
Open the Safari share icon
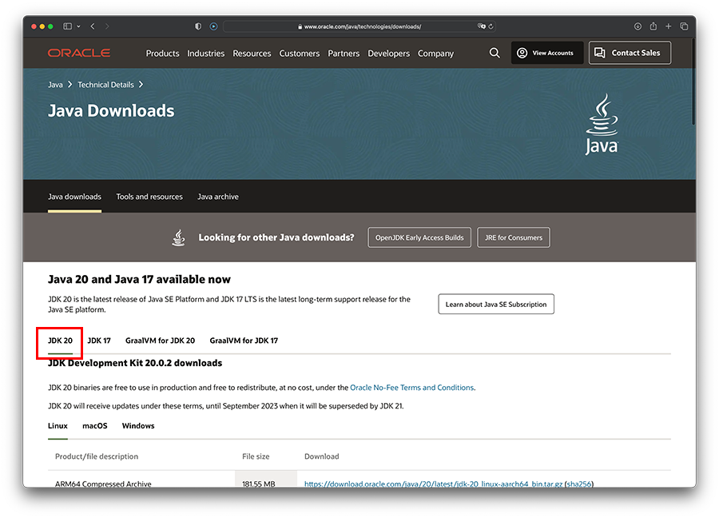pos(653,26)
